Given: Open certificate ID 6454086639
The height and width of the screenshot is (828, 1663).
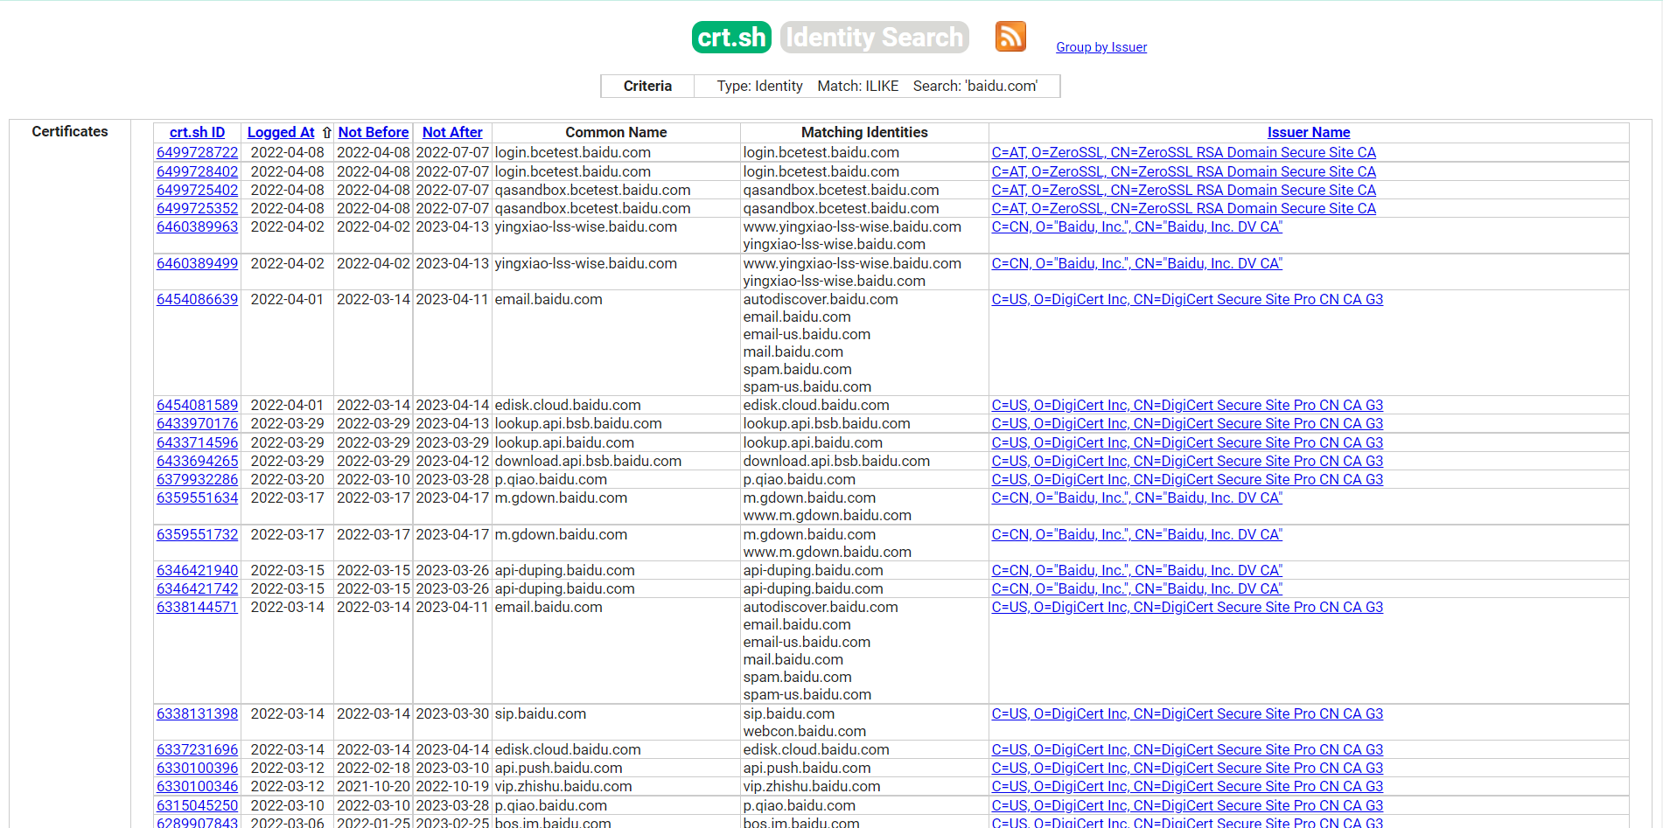Looking at the screenshot, I should pos(197,299).
